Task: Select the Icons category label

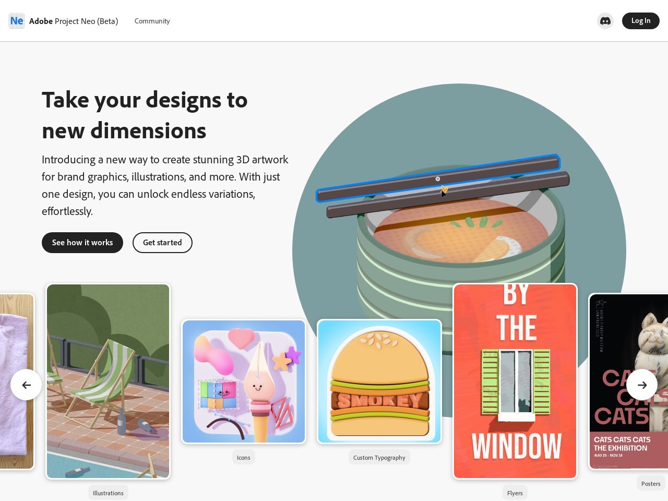Action: [x=244, y=457]
